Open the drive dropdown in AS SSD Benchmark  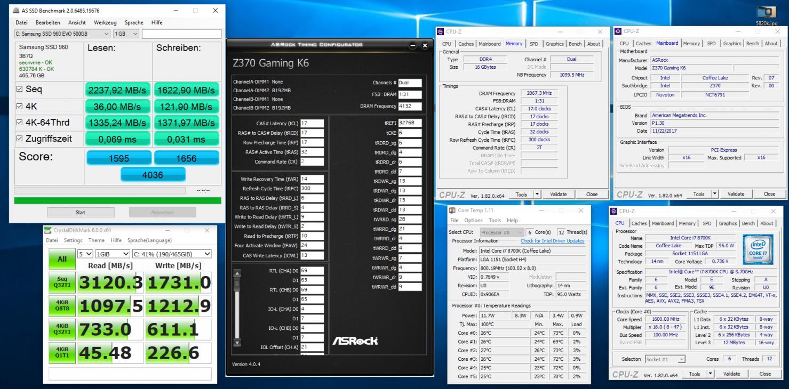[x=62, y=34]
